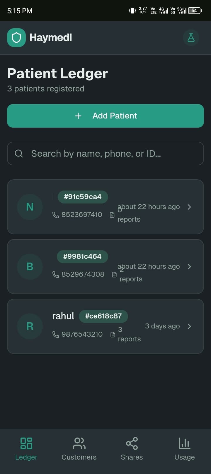Expand patient card #91c59ea4 with its chevron
This screenshot has height=474, width=211.
[189, 207]
